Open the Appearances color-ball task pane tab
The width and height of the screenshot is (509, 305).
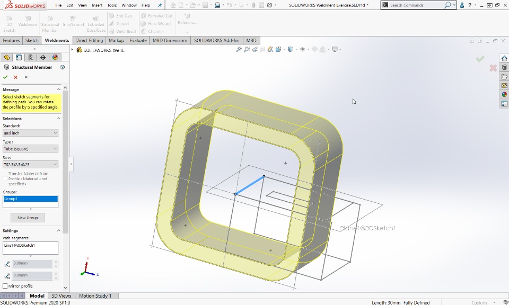click(504, 95)
